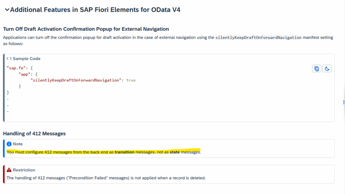Click the bold word 'state' in the note
This screenshot has width=345, height=194.
click(175, 152)
